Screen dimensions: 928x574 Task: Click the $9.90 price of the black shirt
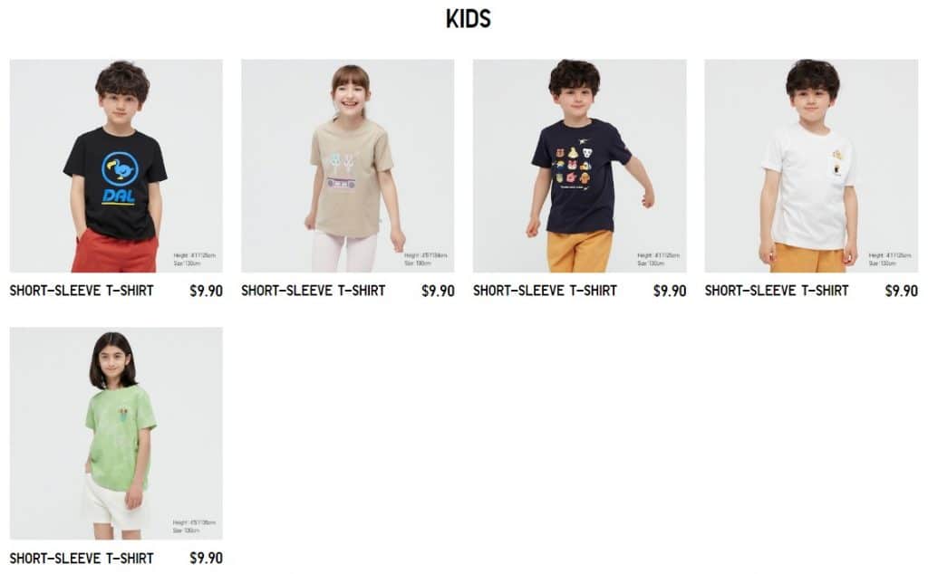point(206,291)
